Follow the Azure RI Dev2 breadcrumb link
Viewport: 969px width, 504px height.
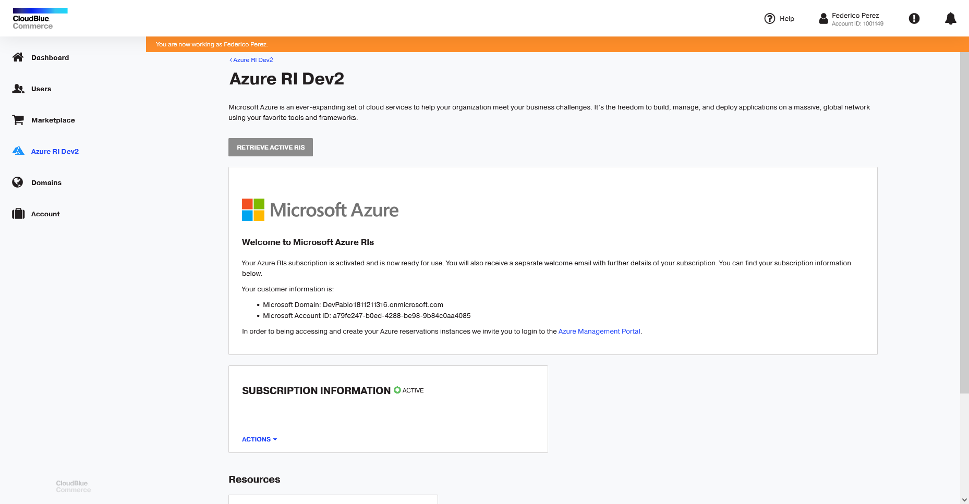click(x=252, y=60)
